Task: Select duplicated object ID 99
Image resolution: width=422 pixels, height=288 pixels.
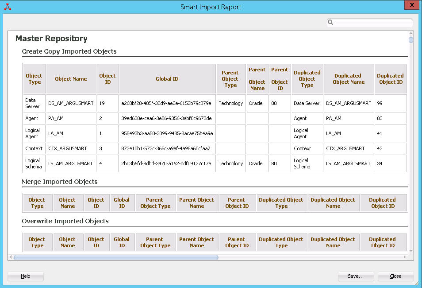Action: pos(391,103)
